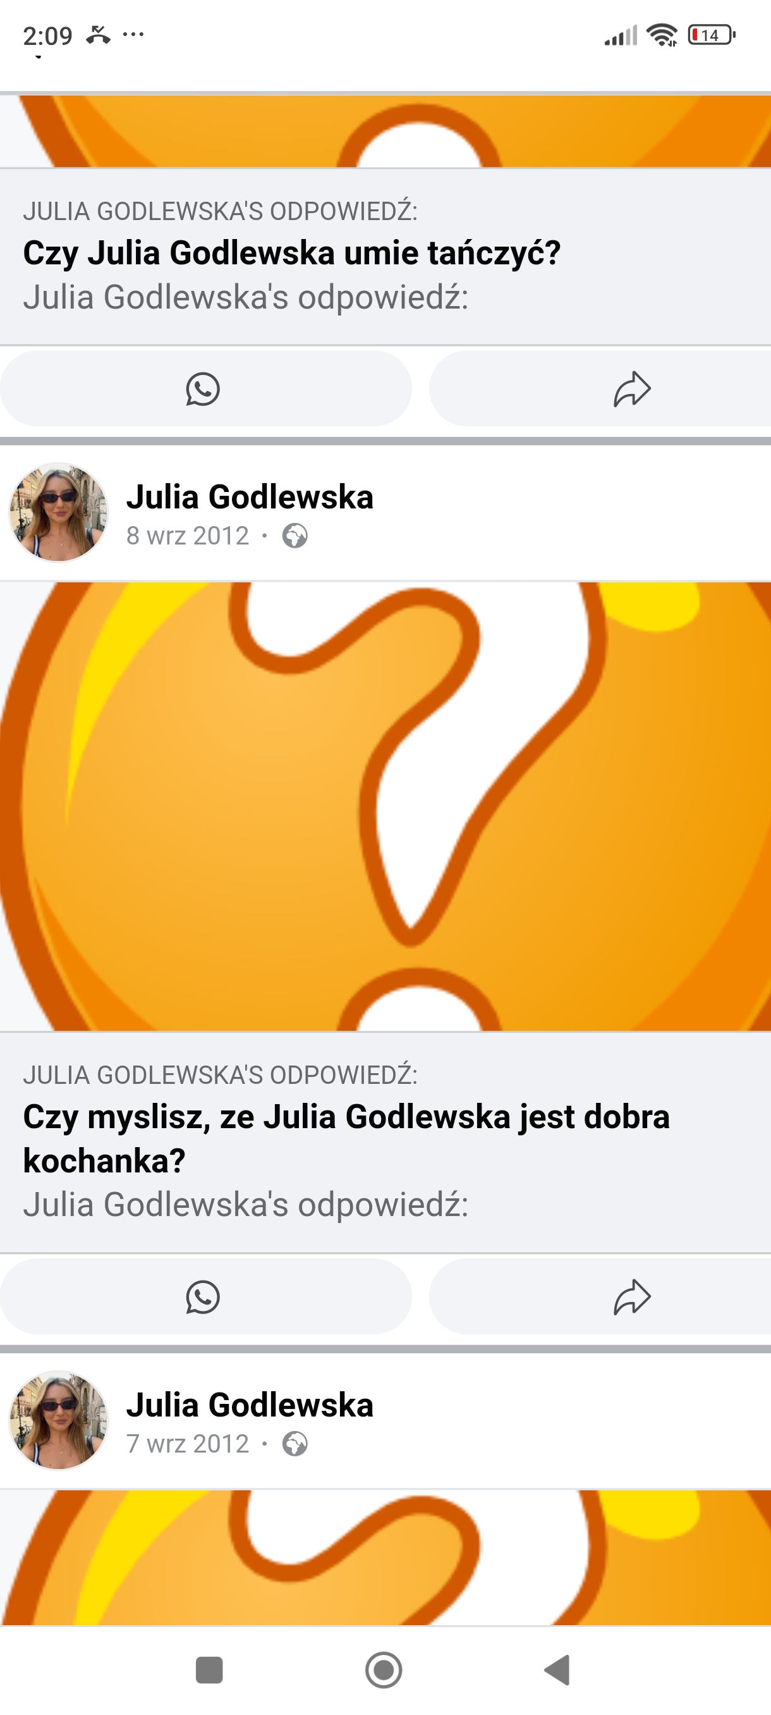The image size is (771, 1715).
Task: Tap share arrow under dancing question post
Action: pyautogui.click(x=632, y=389)
